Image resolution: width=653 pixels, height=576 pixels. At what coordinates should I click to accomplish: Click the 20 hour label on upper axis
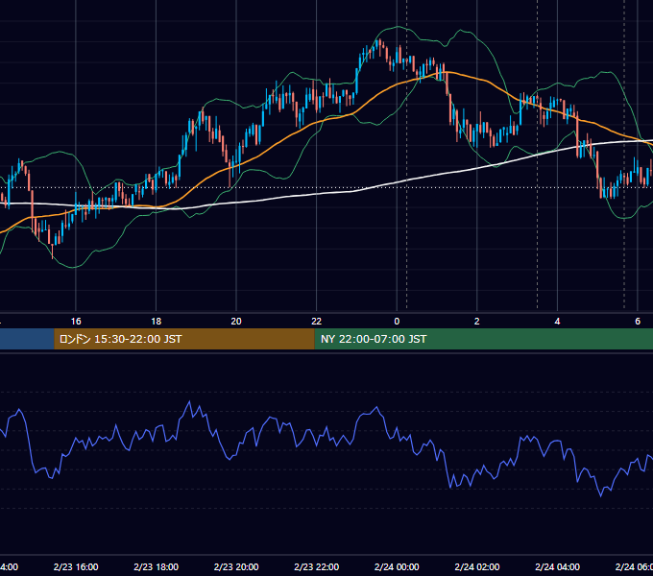pyautogui.click(x=236, y=321)
